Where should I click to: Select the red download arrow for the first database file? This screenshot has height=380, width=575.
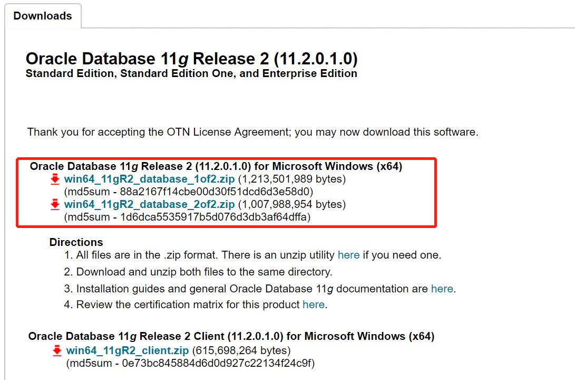(x=55, y=179)
